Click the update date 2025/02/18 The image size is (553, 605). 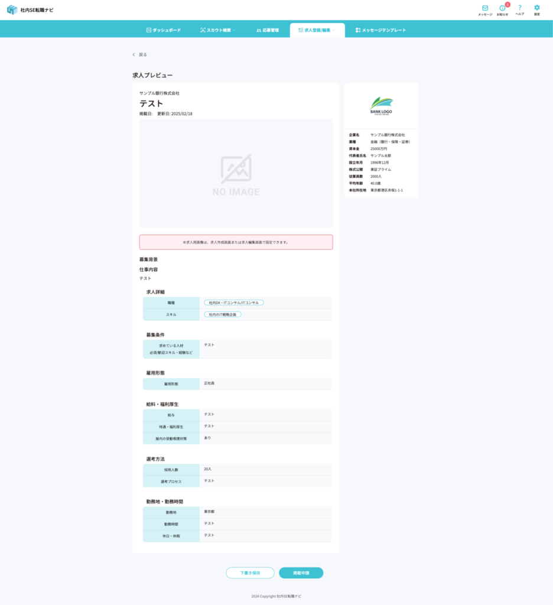tap(182, 114)
